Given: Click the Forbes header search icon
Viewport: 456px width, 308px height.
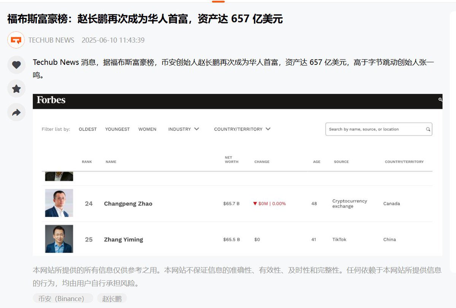Looking at the screenshot, I should point(440,100).
